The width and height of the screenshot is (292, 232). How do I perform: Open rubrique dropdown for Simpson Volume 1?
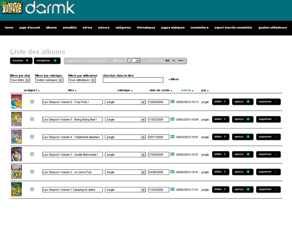coord(125,190)
